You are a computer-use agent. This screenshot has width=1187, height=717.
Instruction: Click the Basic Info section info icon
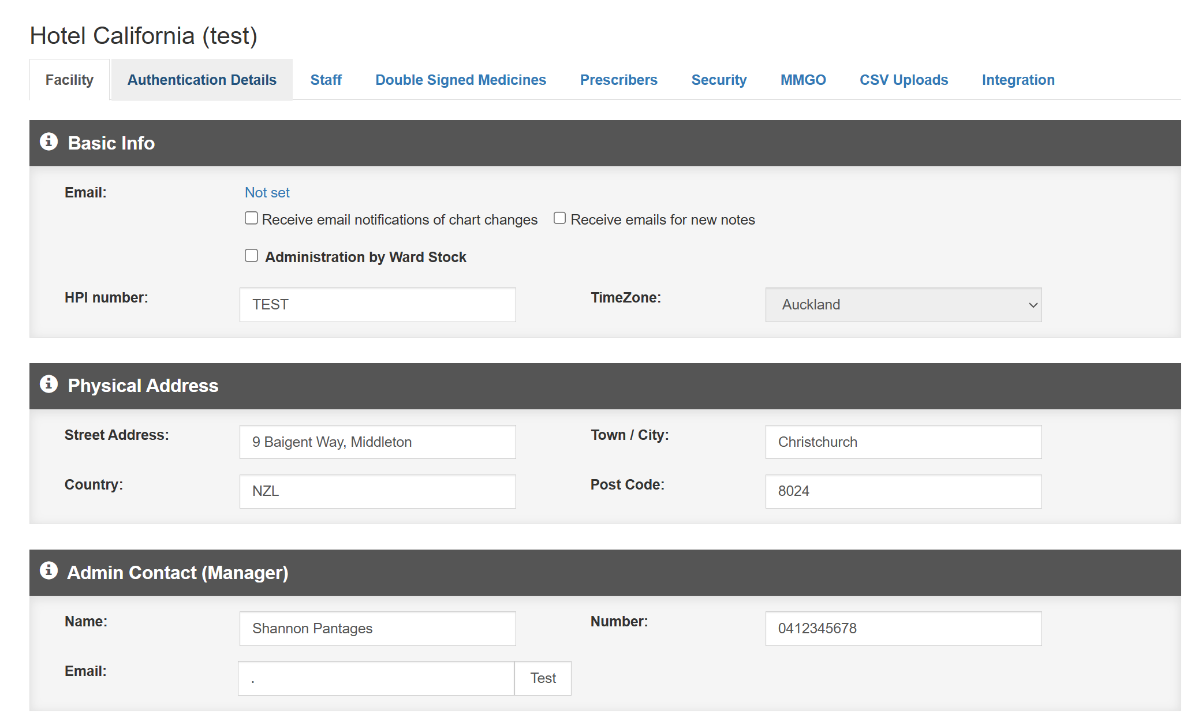point(48,141)
